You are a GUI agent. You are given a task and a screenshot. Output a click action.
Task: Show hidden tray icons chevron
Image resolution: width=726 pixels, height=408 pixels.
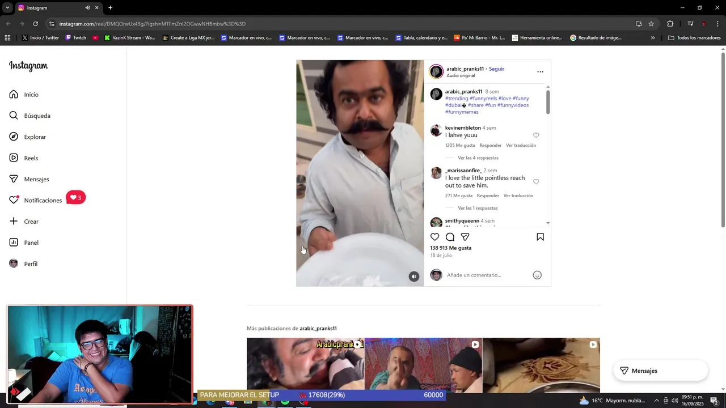657,401
